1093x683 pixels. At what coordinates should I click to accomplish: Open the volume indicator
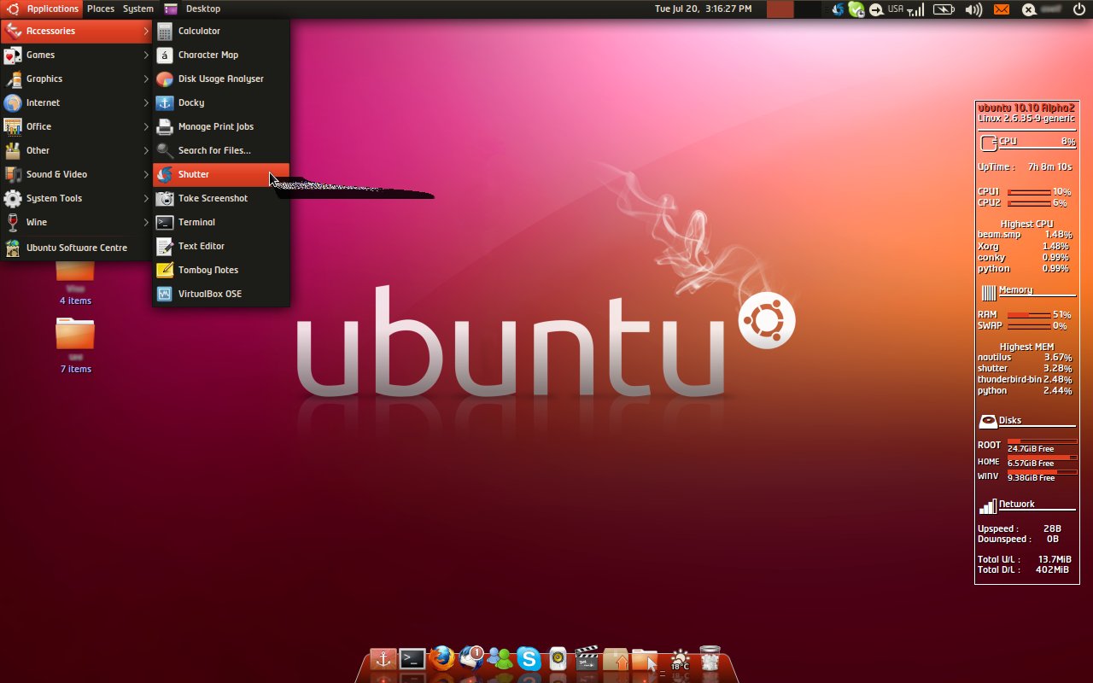tap(973, 9)
